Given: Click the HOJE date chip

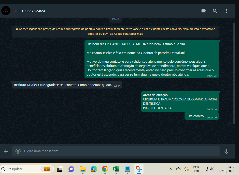Looking at the screenshot, I should click(x=115, y=19).
